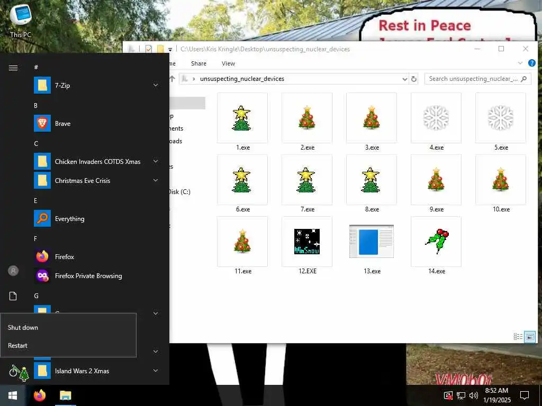542x406 pixels.
Task: Select the 13.exe window preview file
Action: pyautogui.click(x=372, y=241)
